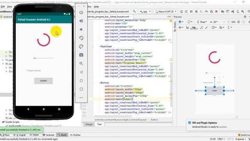Click the circular progress spinner in emulator
The image size is (250, 141).
(x=43, y=40)
